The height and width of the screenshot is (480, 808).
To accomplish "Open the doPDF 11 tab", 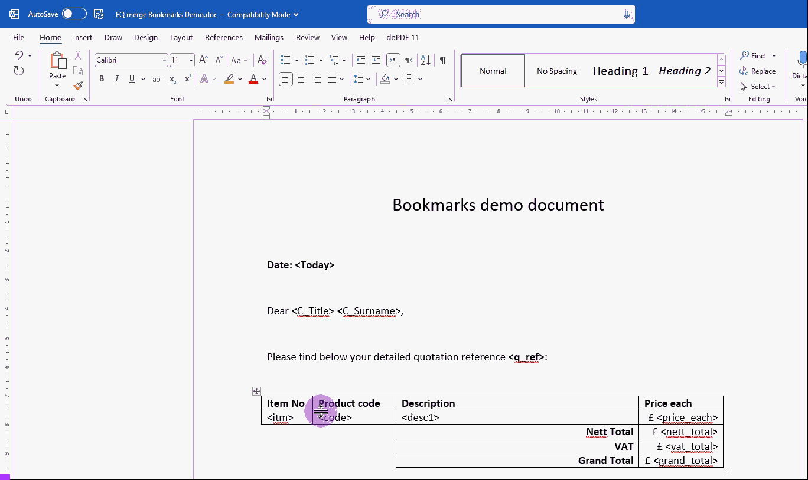I will coord(403,37).
